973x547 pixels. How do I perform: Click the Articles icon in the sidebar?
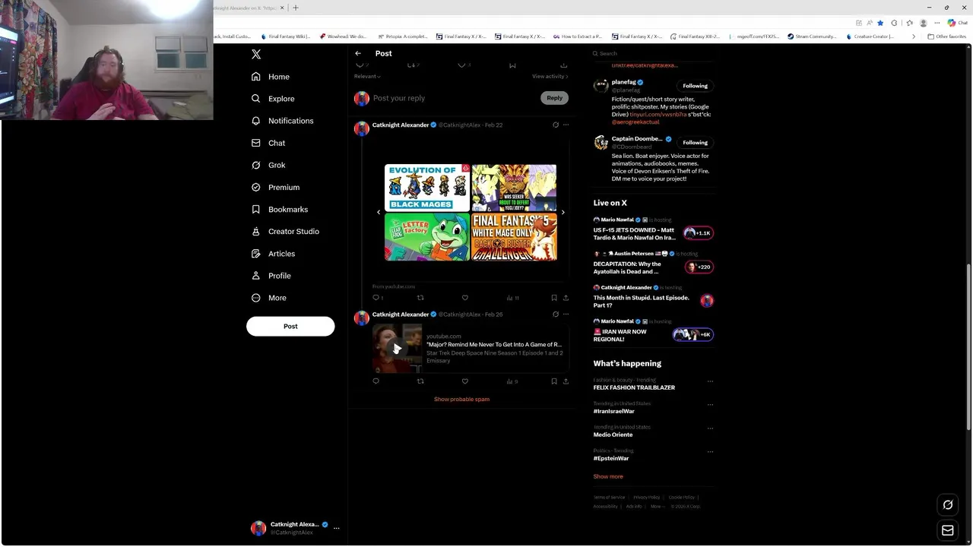point(256,253)
